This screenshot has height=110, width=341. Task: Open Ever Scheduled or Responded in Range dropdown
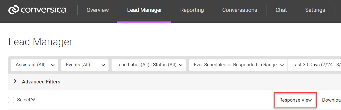tap(238, 65)
